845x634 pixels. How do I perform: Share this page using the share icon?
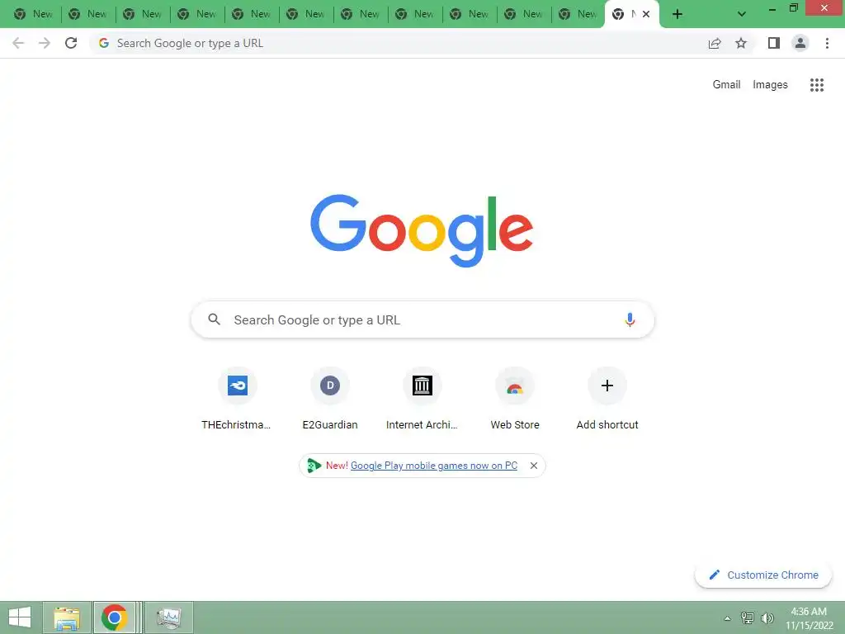pos(715,43)
